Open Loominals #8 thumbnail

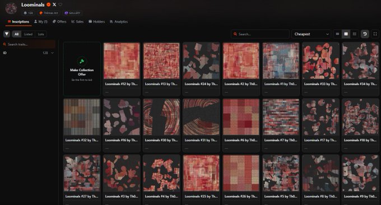pyautogui.click(x=320, y=173)
